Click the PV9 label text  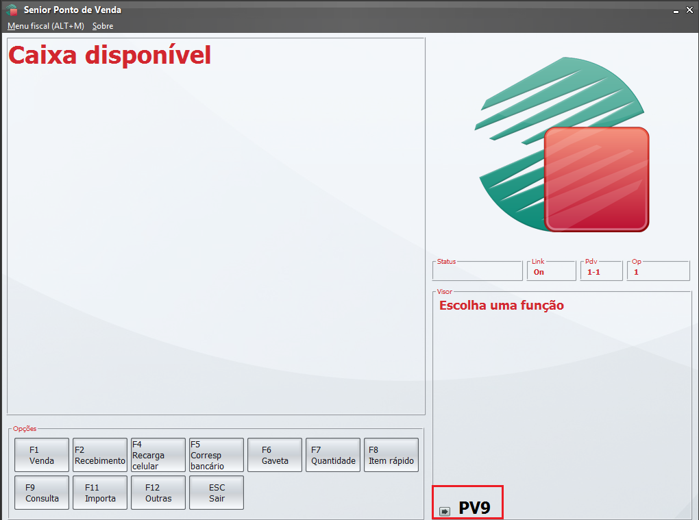pyautogui.click(x=474, y=508)
